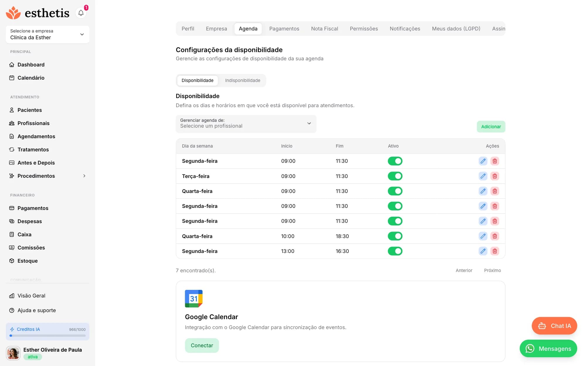Viewport: 586px width, 366px height.
Task: Go to Anterior page
Action: pos(464,271)
